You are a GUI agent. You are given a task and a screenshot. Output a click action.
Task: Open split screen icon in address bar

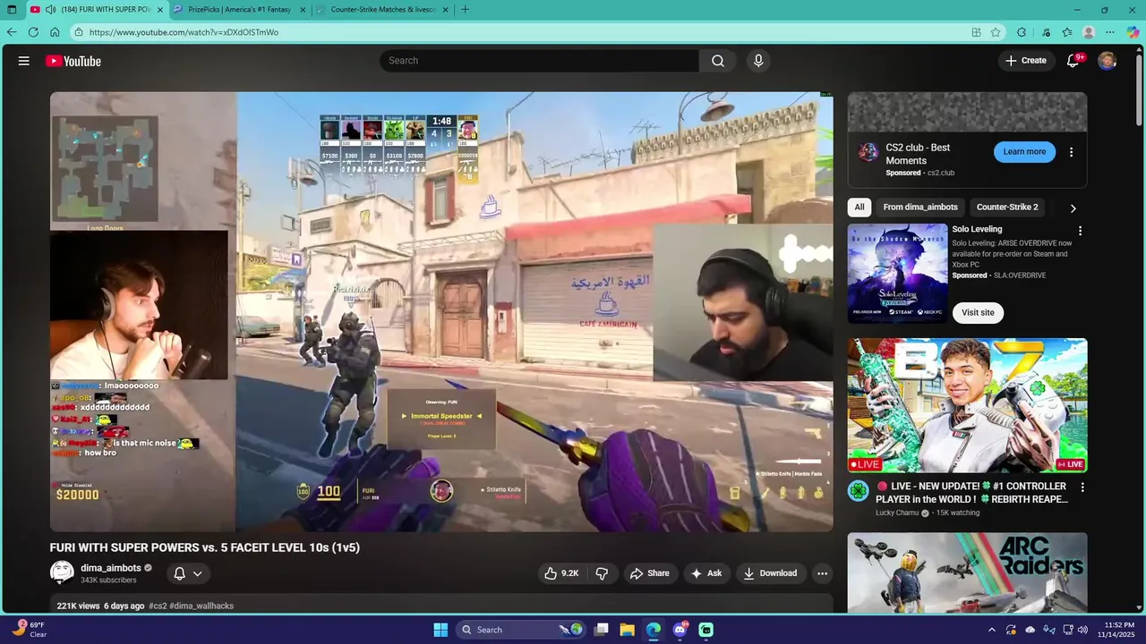pyautogui.click(x=977, y=32)
